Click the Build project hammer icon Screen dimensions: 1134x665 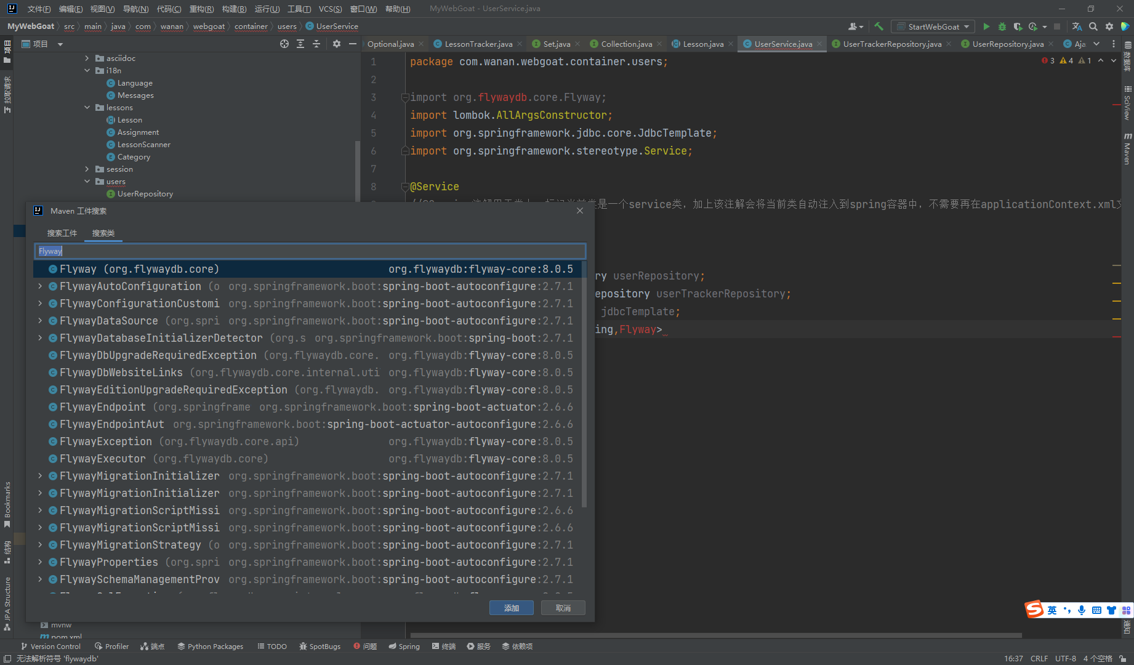[x=879, y=26]
